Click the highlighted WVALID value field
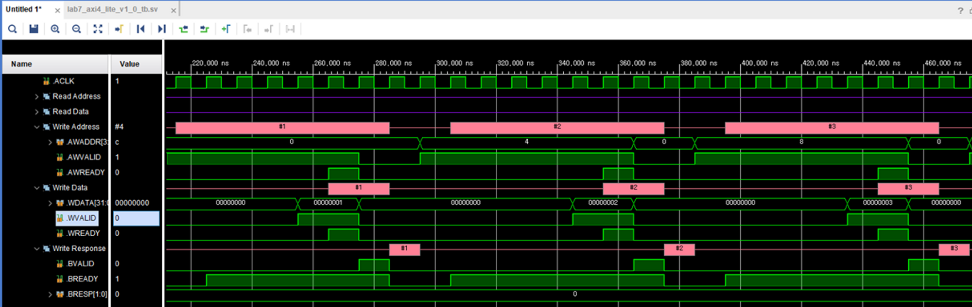 point(137,218)
